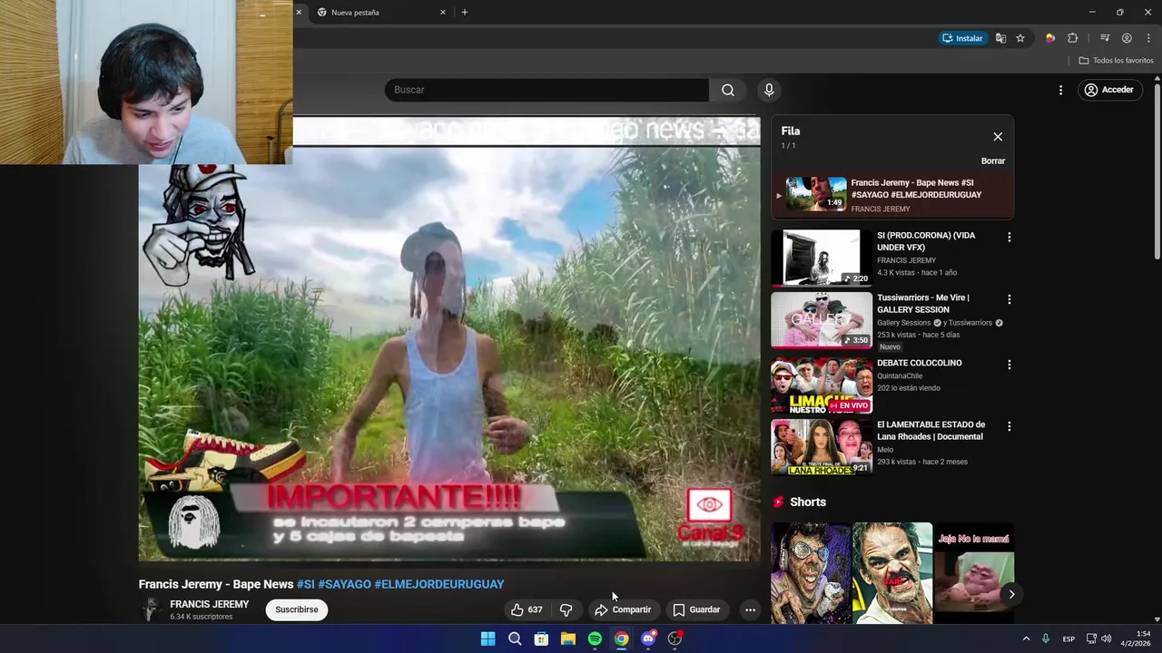Click the tray microphone icon
Image resolution: width=1162 pixels, height=653 pixels.
click(1046, 638)
